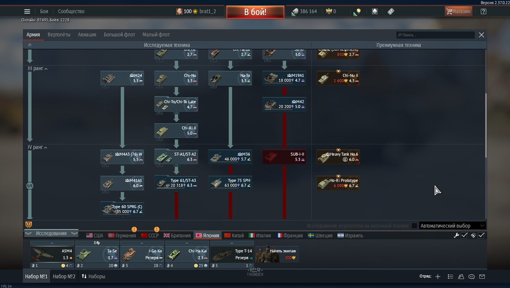Open the mail envelope icon
510x288 pixels.
482,277
